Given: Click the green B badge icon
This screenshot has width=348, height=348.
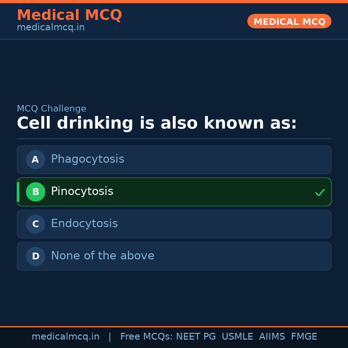Looking at the screenshot, I should [x=35, y=192].
